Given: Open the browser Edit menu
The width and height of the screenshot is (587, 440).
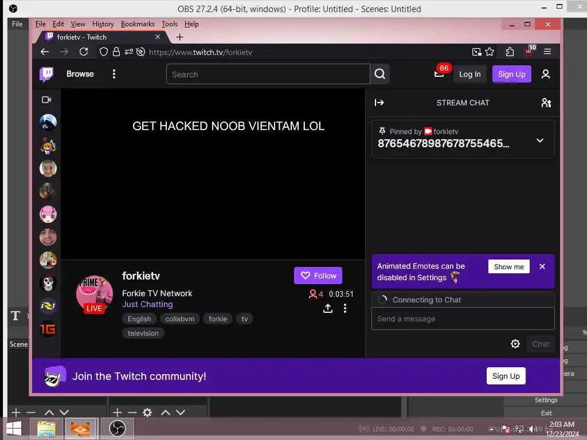Looking at the screenshot, I should pos(58,24).
